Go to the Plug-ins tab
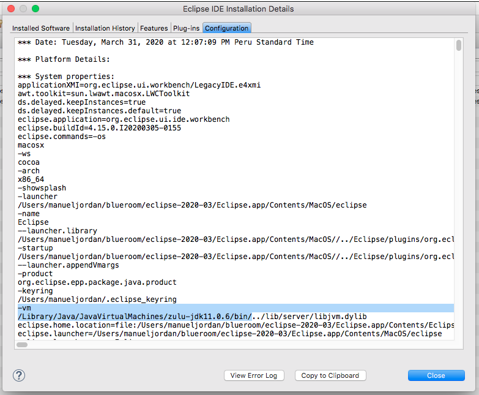The width and height of the screenshot is (479, 395). pos(186,28)
